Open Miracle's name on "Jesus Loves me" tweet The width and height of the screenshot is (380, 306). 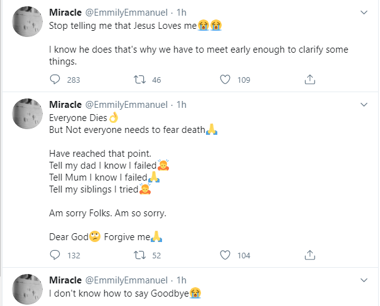pyautogui.click(x=65, y=12)
